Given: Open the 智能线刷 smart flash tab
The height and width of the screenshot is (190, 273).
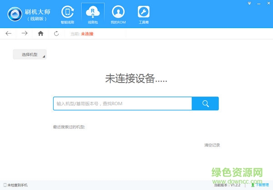Looking at the screenshot, I should coord(67,15).
